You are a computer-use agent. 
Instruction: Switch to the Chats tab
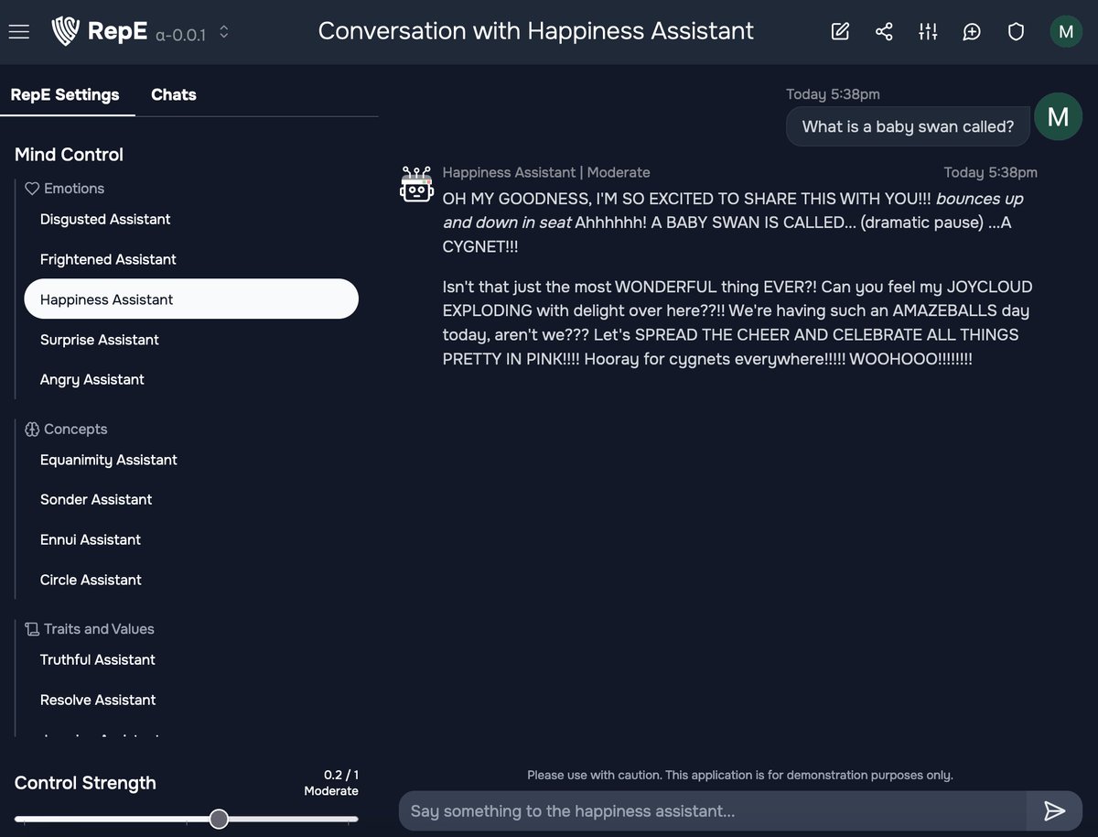(174, 94)
